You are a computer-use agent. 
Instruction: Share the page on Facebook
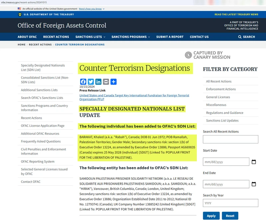pyautogui.click(x=83, y=82)
